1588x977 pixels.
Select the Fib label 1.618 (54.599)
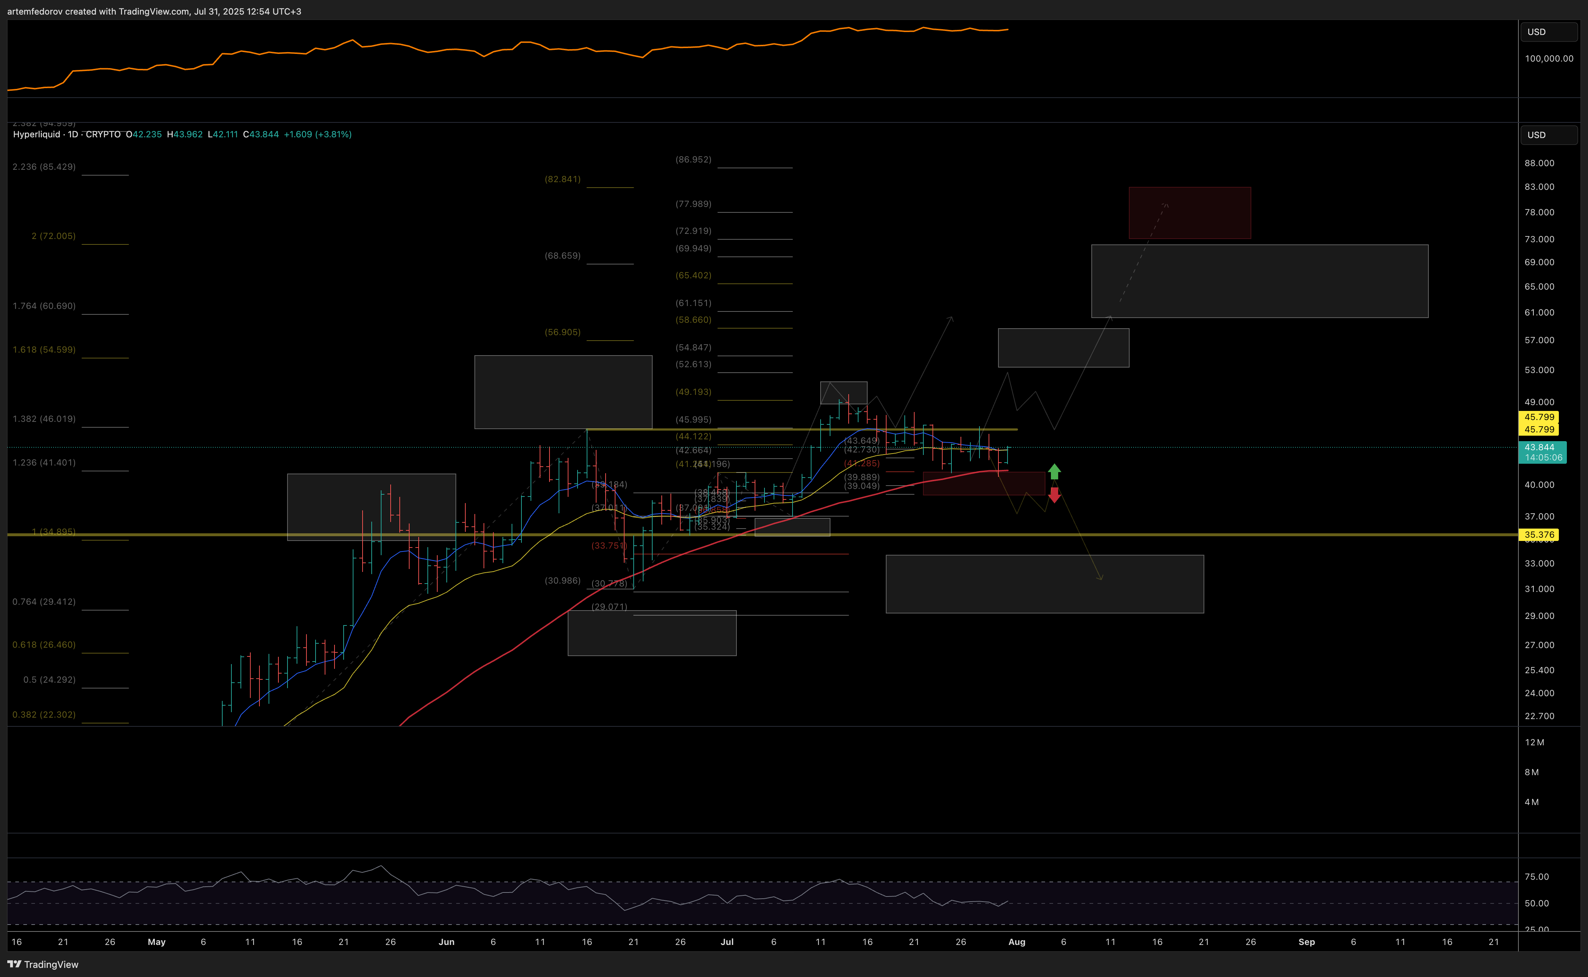point(44,350)
